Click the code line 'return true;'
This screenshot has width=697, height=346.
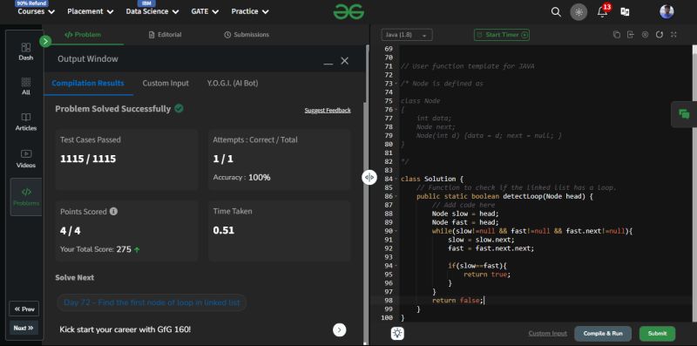point(487,275)
